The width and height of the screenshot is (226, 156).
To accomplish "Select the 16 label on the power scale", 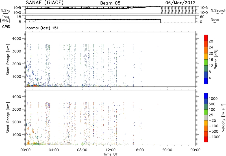I will [x=211, y=60].
